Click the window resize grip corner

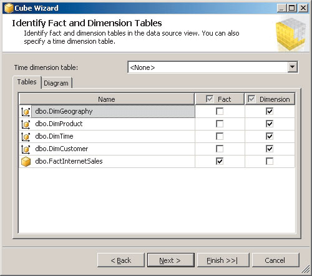pyautogui.click(x=306, y=269)
